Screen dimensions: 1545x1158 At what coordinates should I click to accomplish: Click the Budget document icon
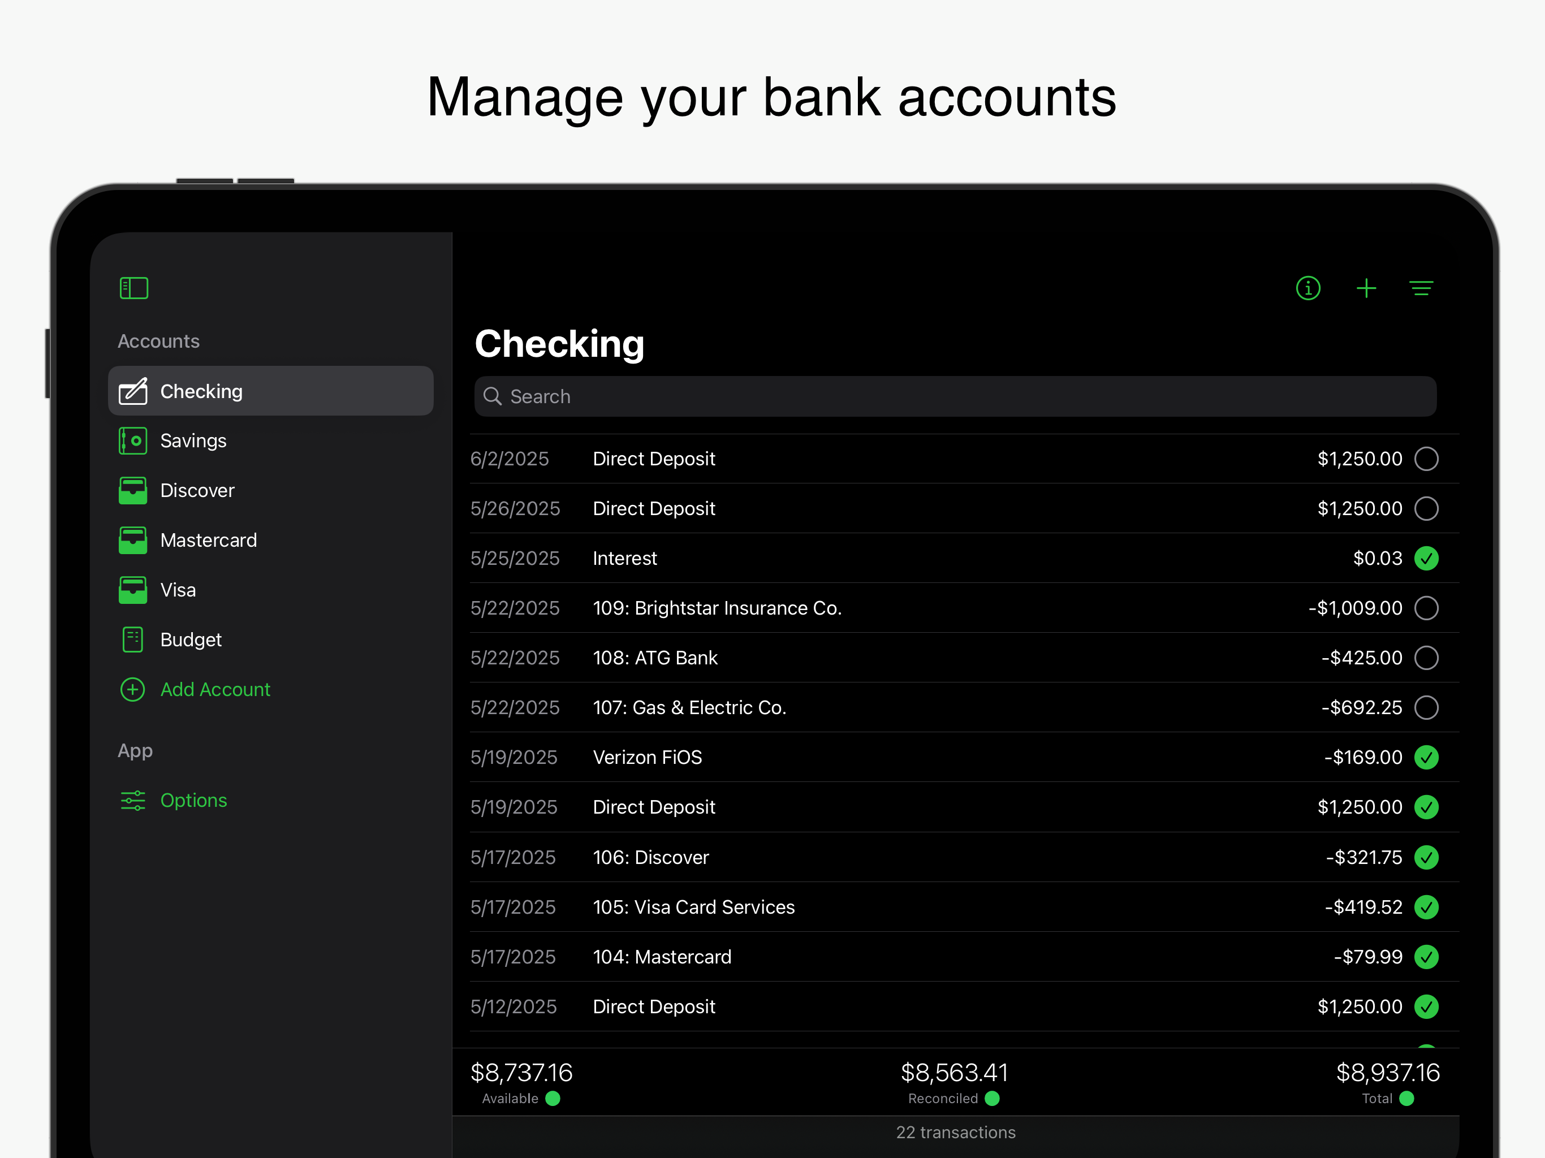[133, 639]
